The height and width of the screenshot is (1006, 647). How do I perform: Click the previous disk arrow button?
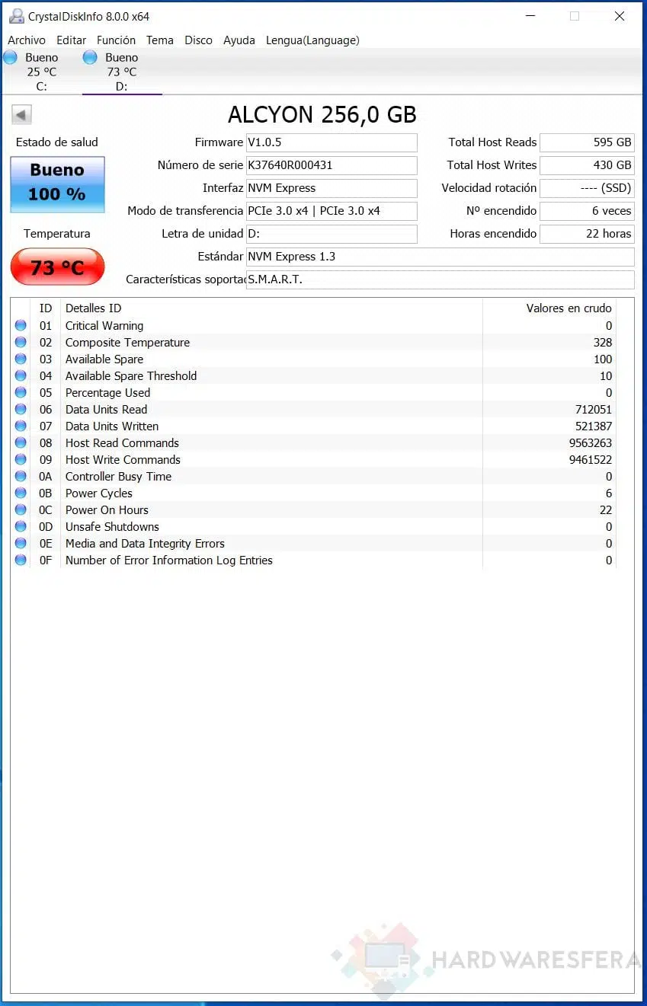click(21, 115)
